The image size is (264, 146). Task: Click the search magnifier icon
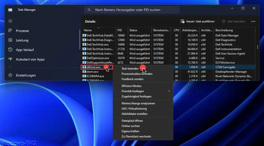(x=89, y=10)
